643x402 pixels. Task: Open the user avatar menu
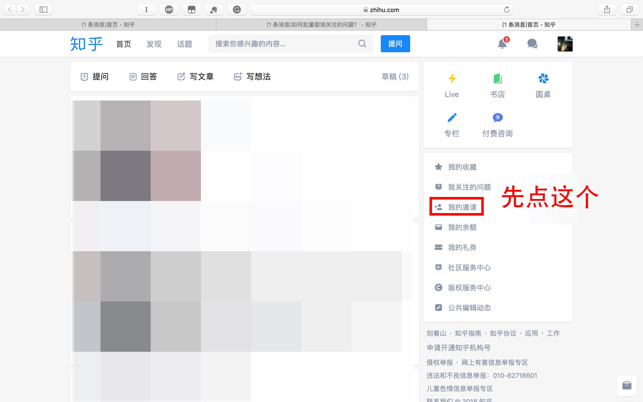tap(565, 44)
